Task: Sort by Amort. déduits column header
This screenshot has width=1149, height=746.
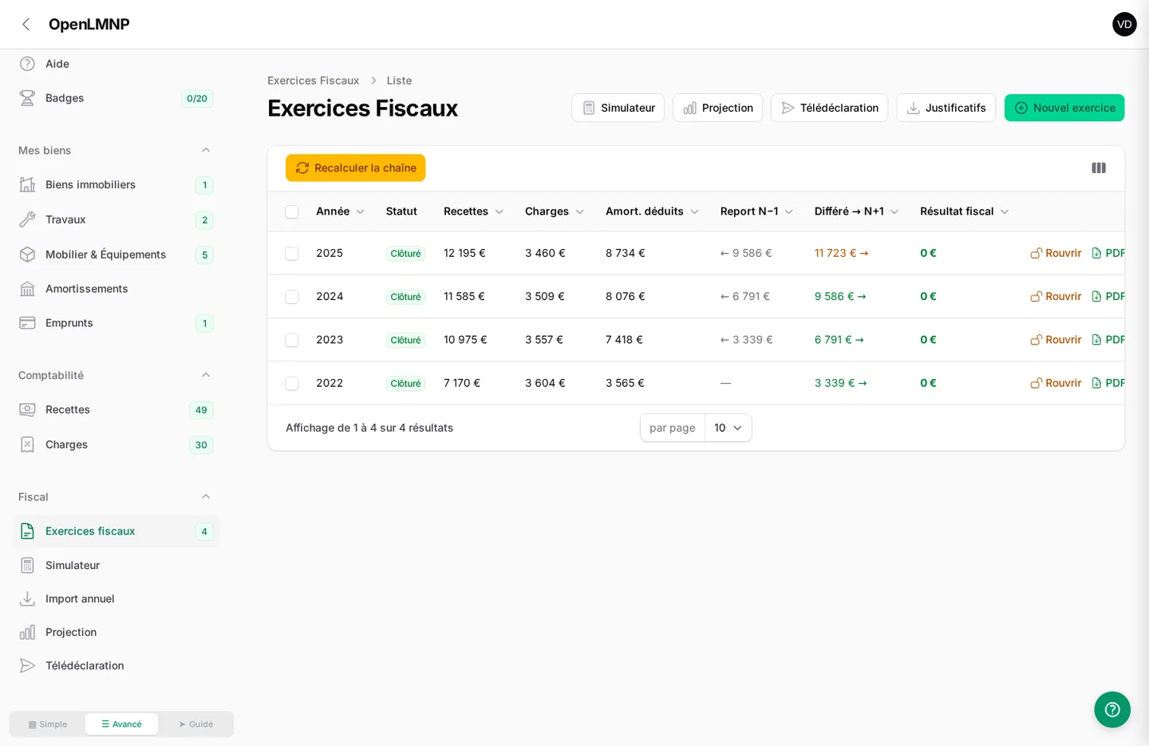Action: click(x=652, y=211)
